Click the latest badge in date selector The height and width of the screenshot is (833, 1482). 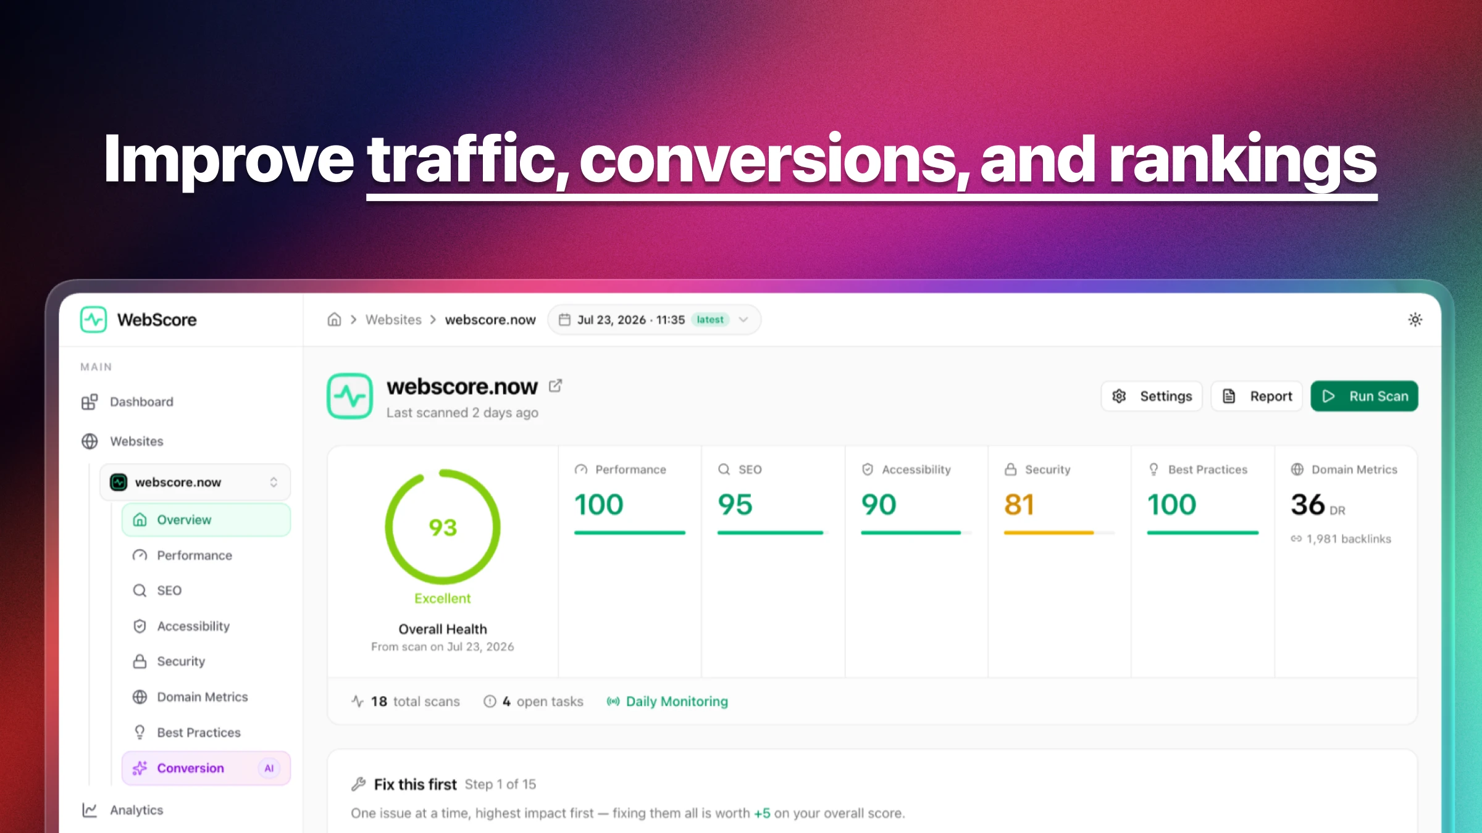(x=710, y=320)
